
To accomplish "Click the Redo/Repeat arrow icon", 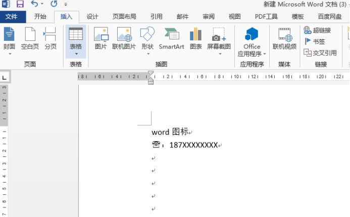I will click(x=54, y=4).
